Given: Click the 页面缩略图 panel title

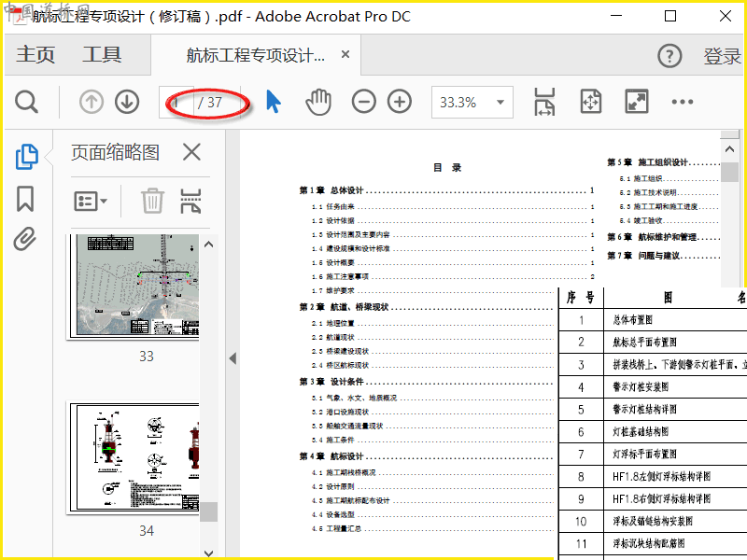Looking at the screenshot, I should click(115, 152).
